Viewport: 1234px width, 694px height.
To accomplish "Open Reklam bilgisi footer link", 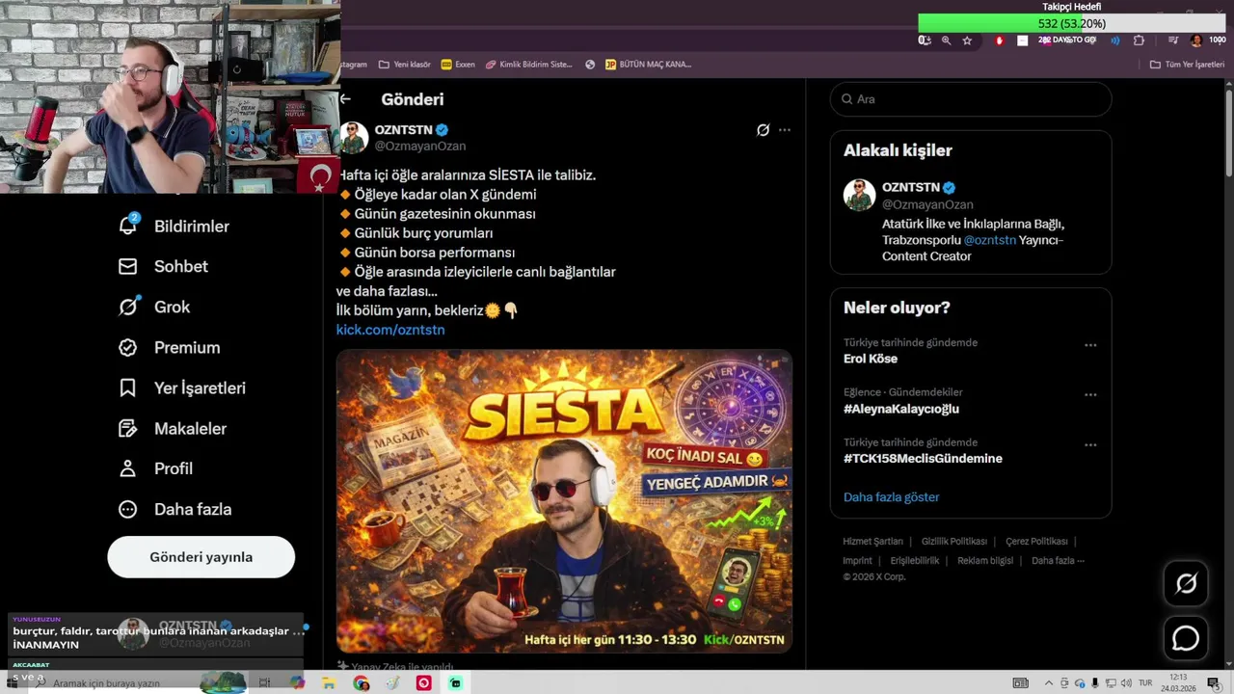I will [x=985, y=561].
